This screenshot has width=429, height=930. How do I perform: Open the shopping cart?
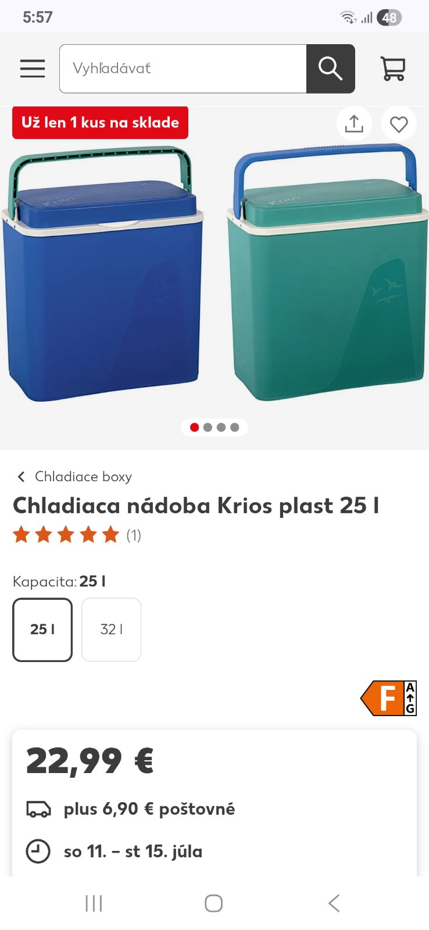coord(393,69)
